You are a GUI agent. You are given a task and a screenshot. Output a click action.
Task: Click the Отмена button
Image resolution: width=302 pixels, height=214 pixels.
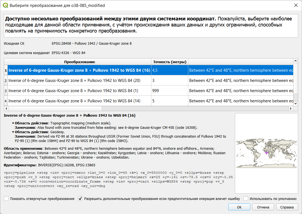pyautogui.click(x=263, y=207)
